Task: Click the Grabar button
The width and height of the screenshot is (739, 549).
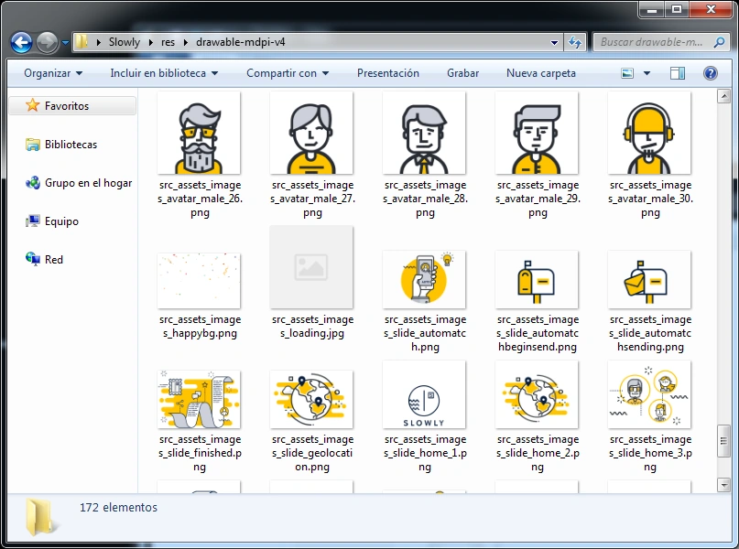Action: (462, 73)
